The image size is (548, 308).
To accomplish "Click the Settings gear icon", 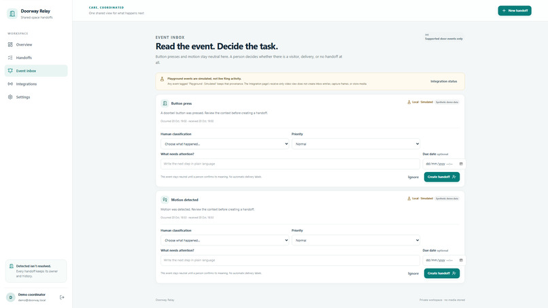I will [10, 97].
